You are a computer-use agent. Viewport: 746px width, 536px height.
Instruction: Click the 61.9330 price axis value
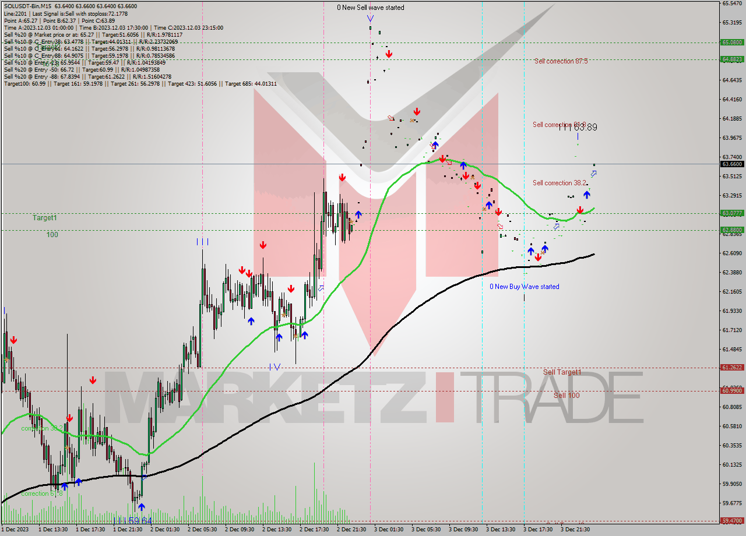[x=731, y=311]
